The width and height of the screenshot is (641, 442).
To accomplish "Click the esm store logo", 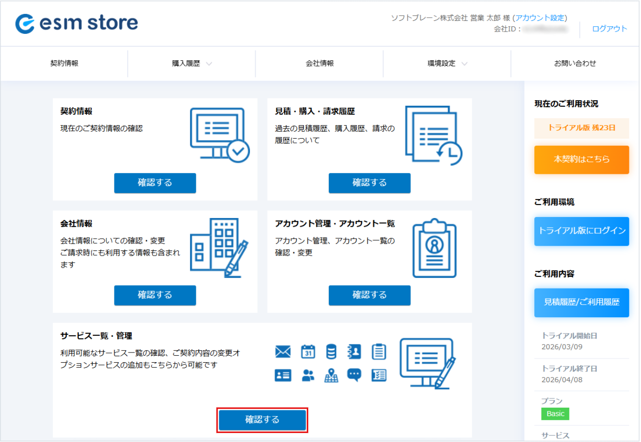I will click(77, 23).
